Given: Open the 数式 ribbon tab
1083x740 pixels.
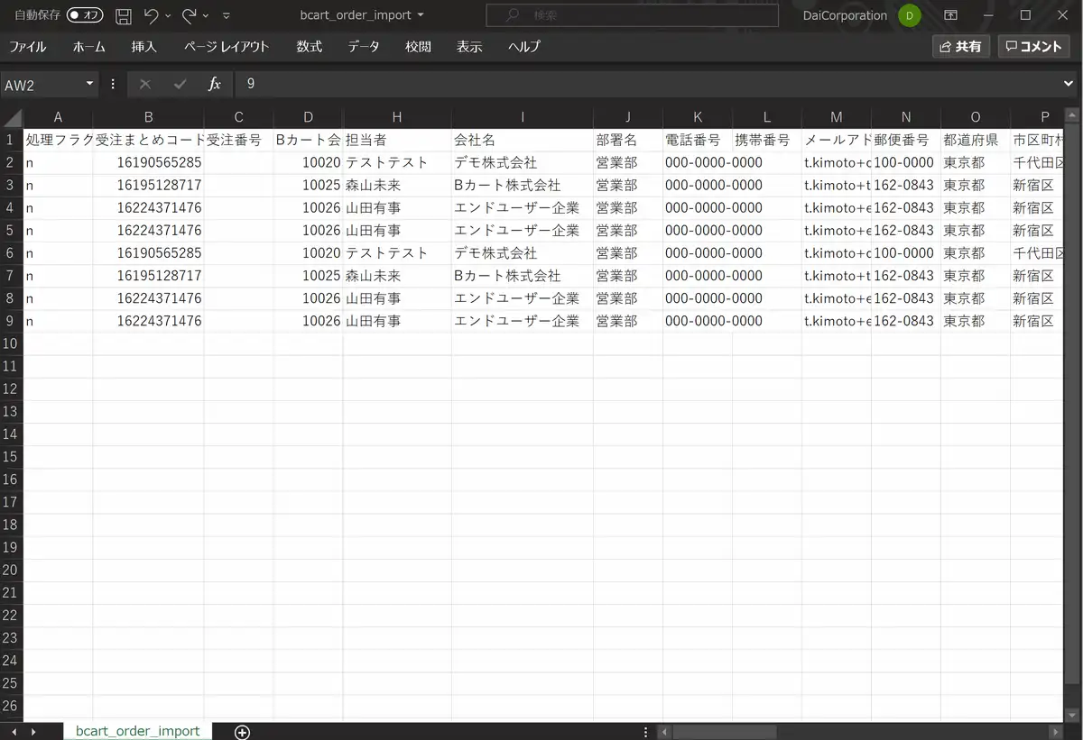Looking at the screenshot, I should [310, 47].
